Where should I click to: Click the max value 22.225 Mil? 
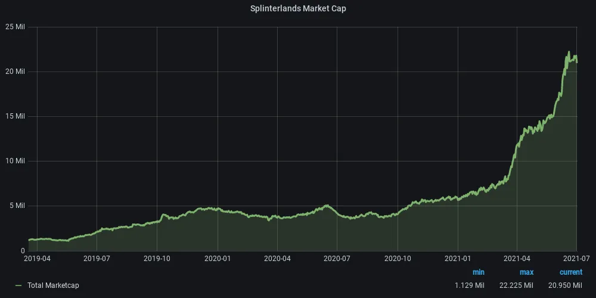pyautogui.click(x=516, y=285)
